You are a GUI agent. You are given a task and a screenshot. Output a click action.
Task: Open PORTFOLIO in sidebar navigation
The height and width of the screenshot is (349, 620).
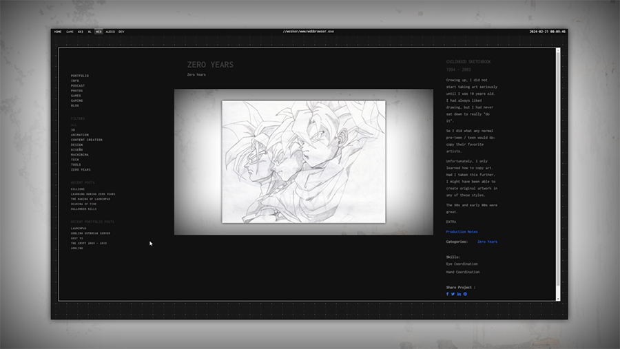click(80, 76)
